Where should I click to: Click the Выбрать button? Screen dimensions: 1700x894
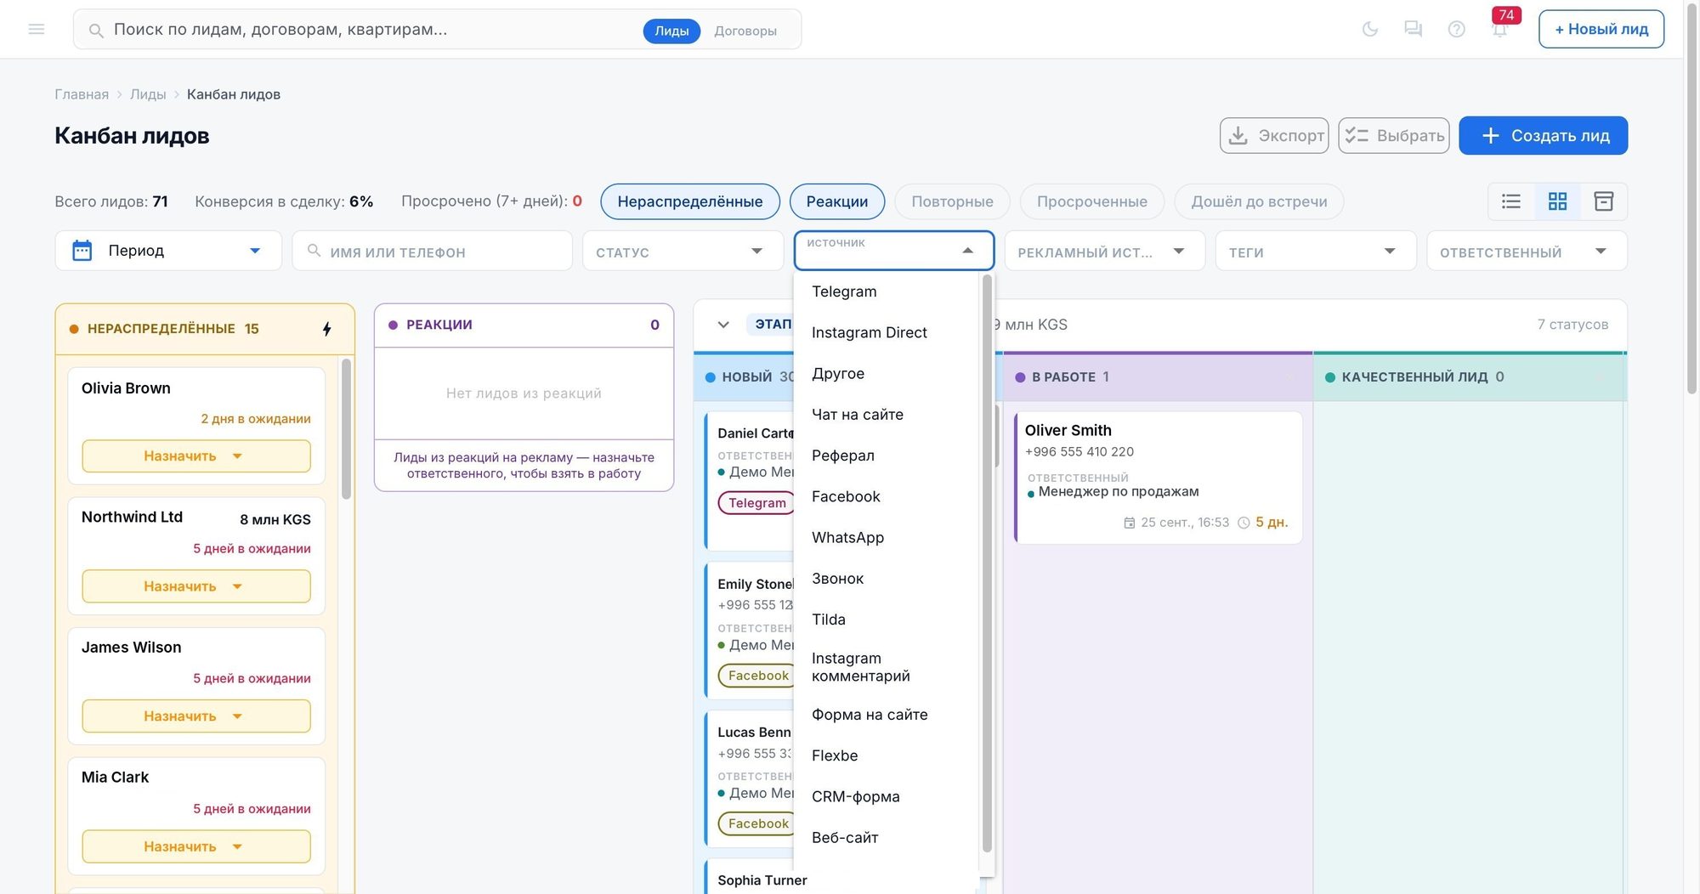[x=1394, y=135]
